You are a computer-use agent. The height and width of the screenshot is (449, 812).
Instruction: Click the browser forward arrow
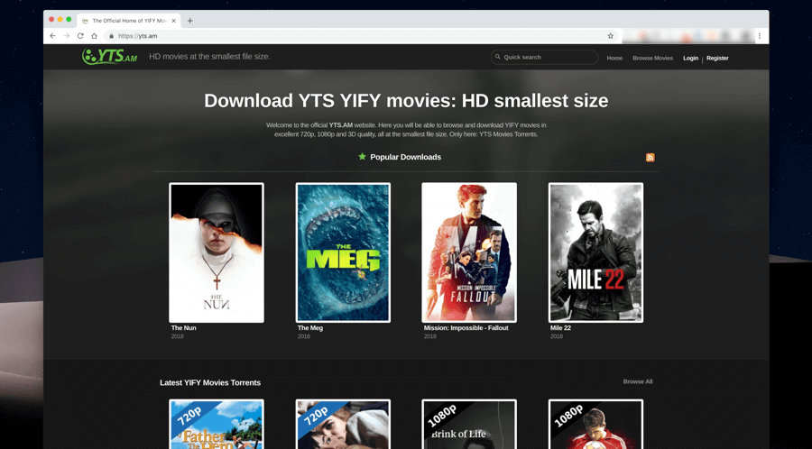(66, 36)
